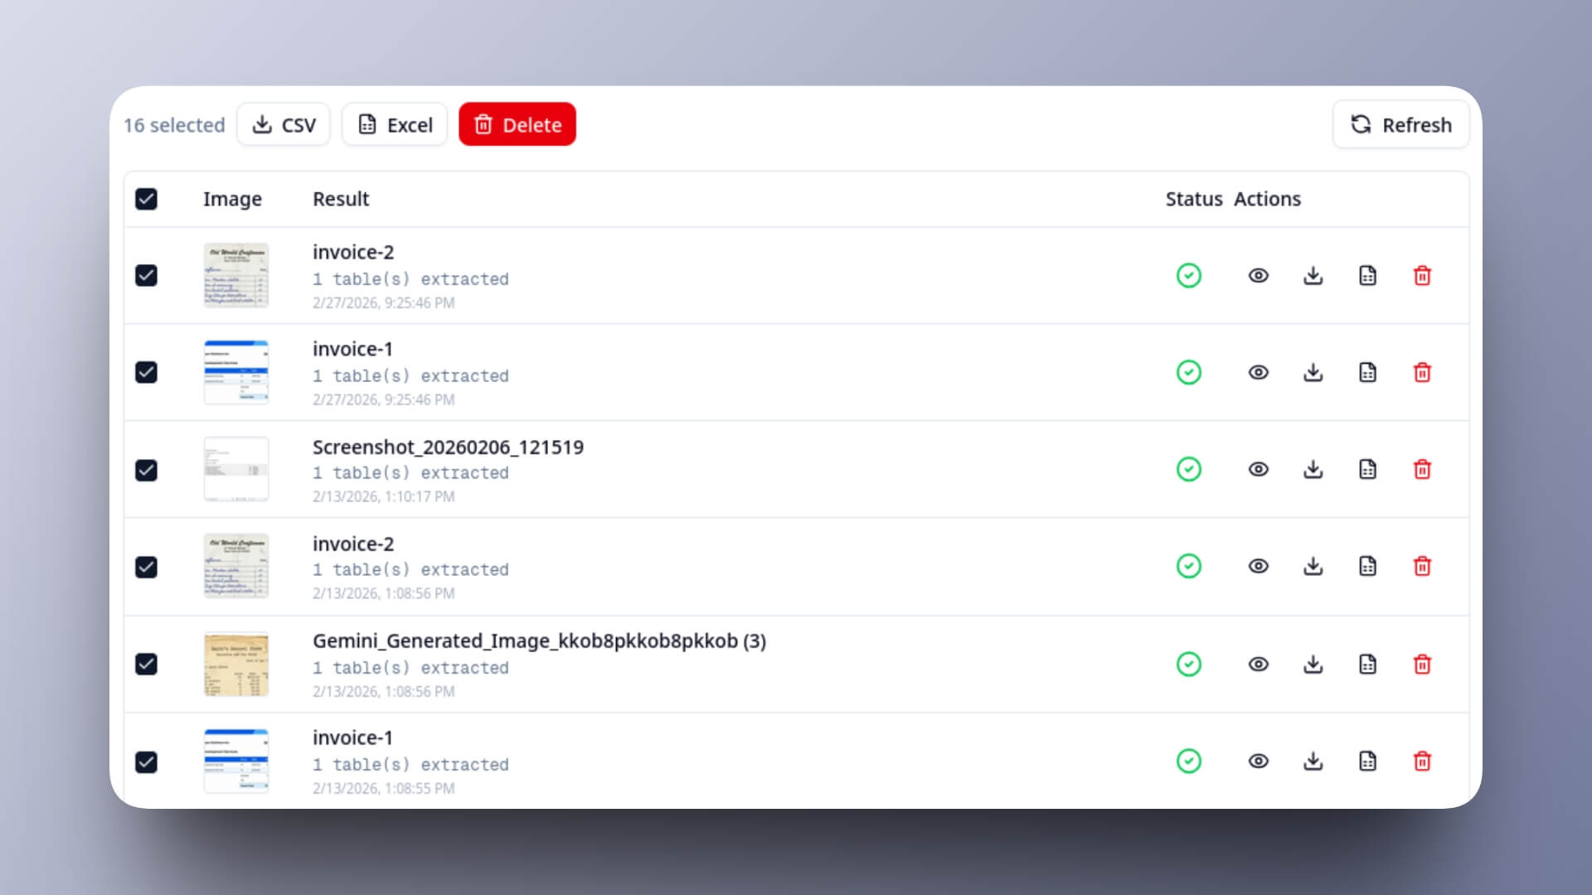Refresh the results list
The width and height of the screenshot is (1592, 895).
[1400, 124]
